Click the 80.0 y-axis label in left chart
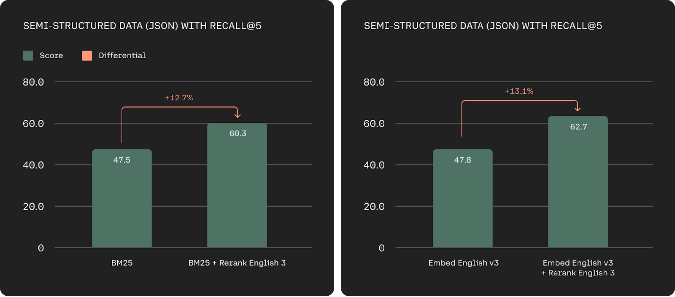 33,82
